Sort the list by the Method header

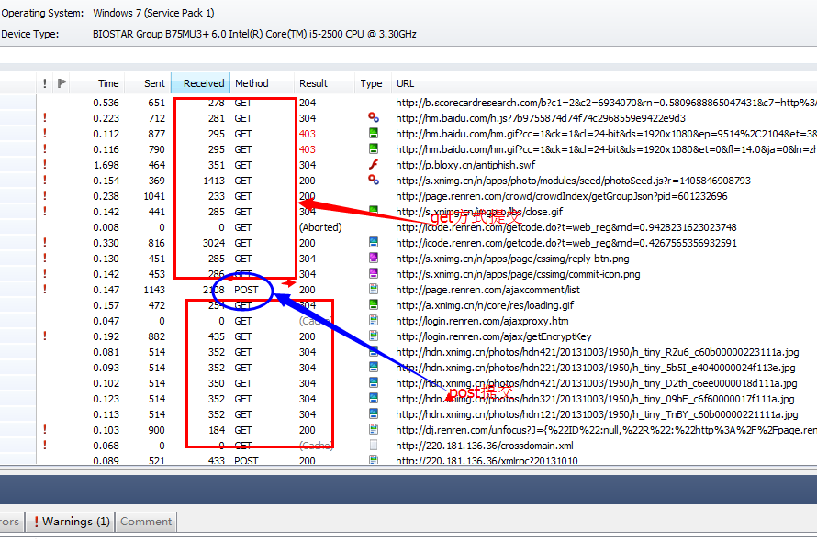coord(252,83)
